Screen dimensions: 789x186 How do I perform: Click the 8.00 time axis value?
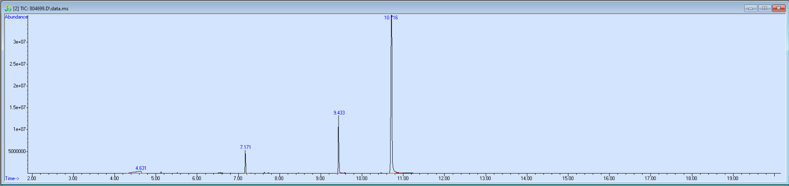pos(279,178)
